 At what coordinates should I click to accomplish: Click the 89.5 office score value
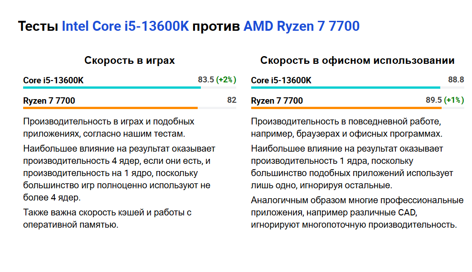pyautogui.click(x=433, y=100)
